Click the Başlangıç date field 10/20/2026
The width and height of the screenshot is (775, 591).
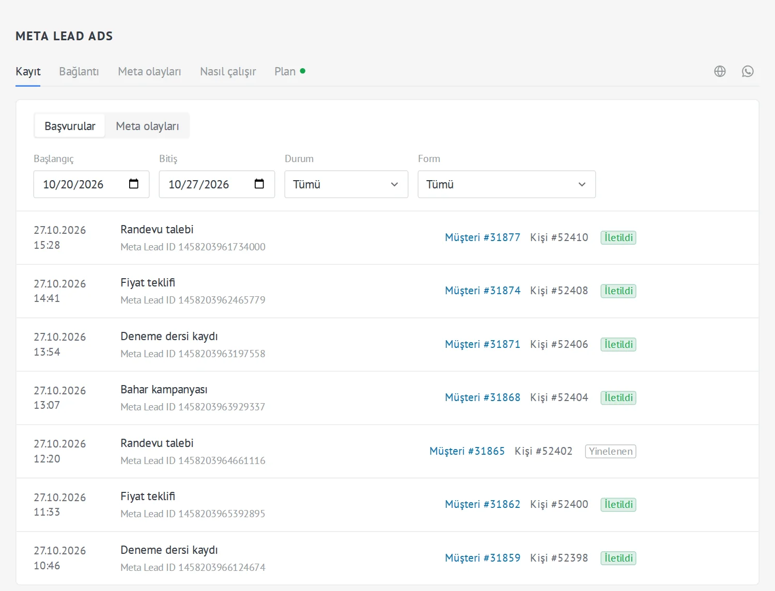coord(91,184)
